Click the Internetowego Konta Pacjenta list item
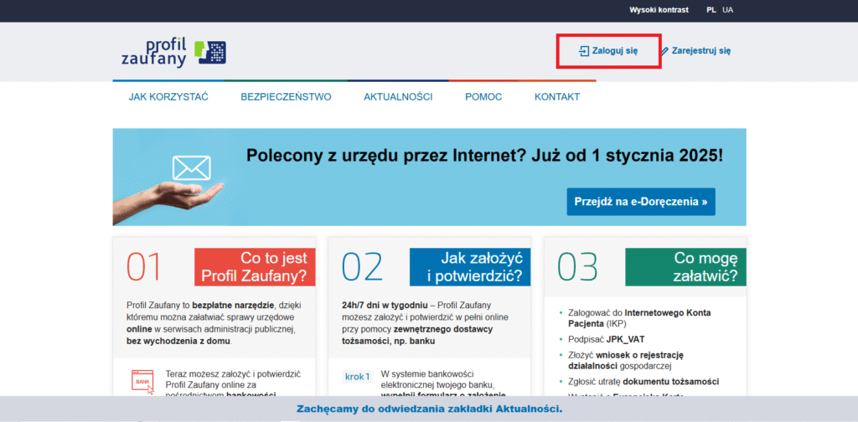 pos(639,318)
